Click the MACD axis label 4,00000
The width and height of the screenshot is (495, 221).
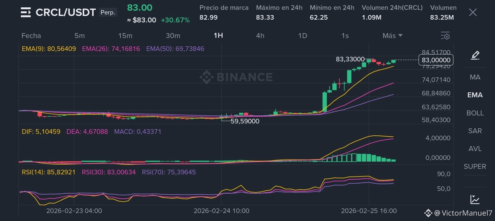[x=438, y=138]
